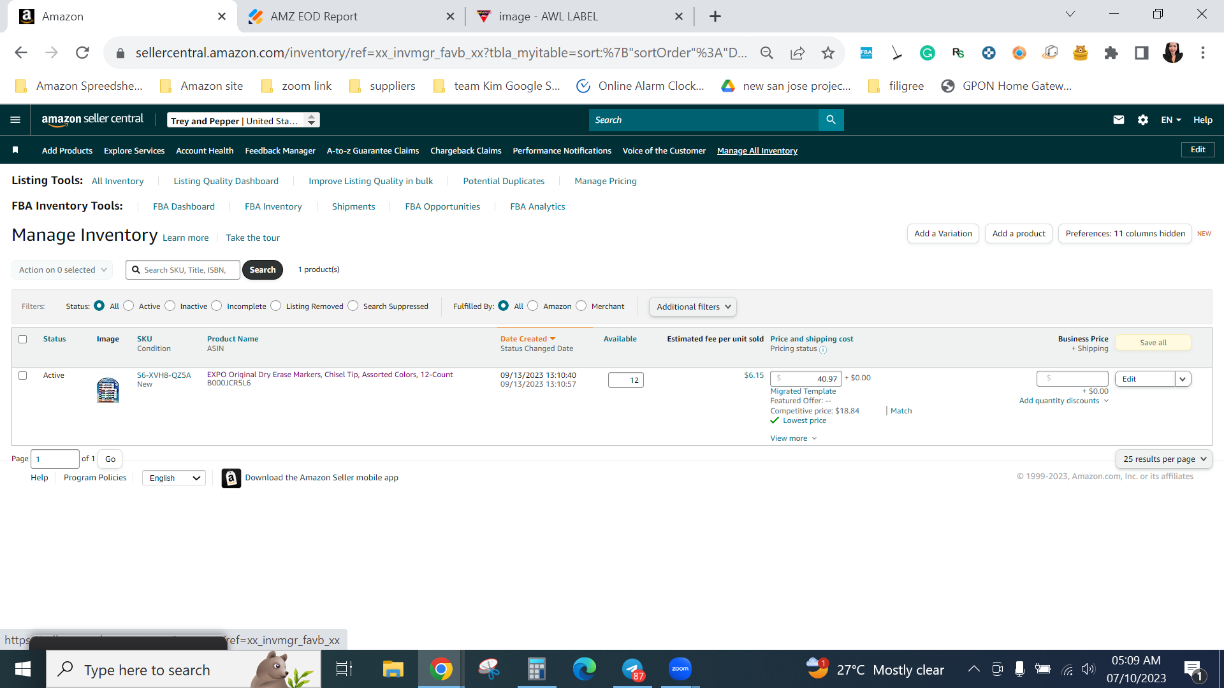Click the pricing status info icon
1224x688 pixels.
click(823, 349)
